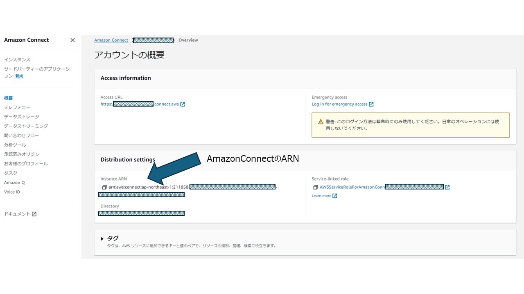Open Voice ID from the sidebar
The width and height of the screenshot is (524, 294).
[x=12, y=192]
